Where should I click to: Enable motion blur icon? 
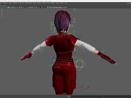tap(21, 7)
